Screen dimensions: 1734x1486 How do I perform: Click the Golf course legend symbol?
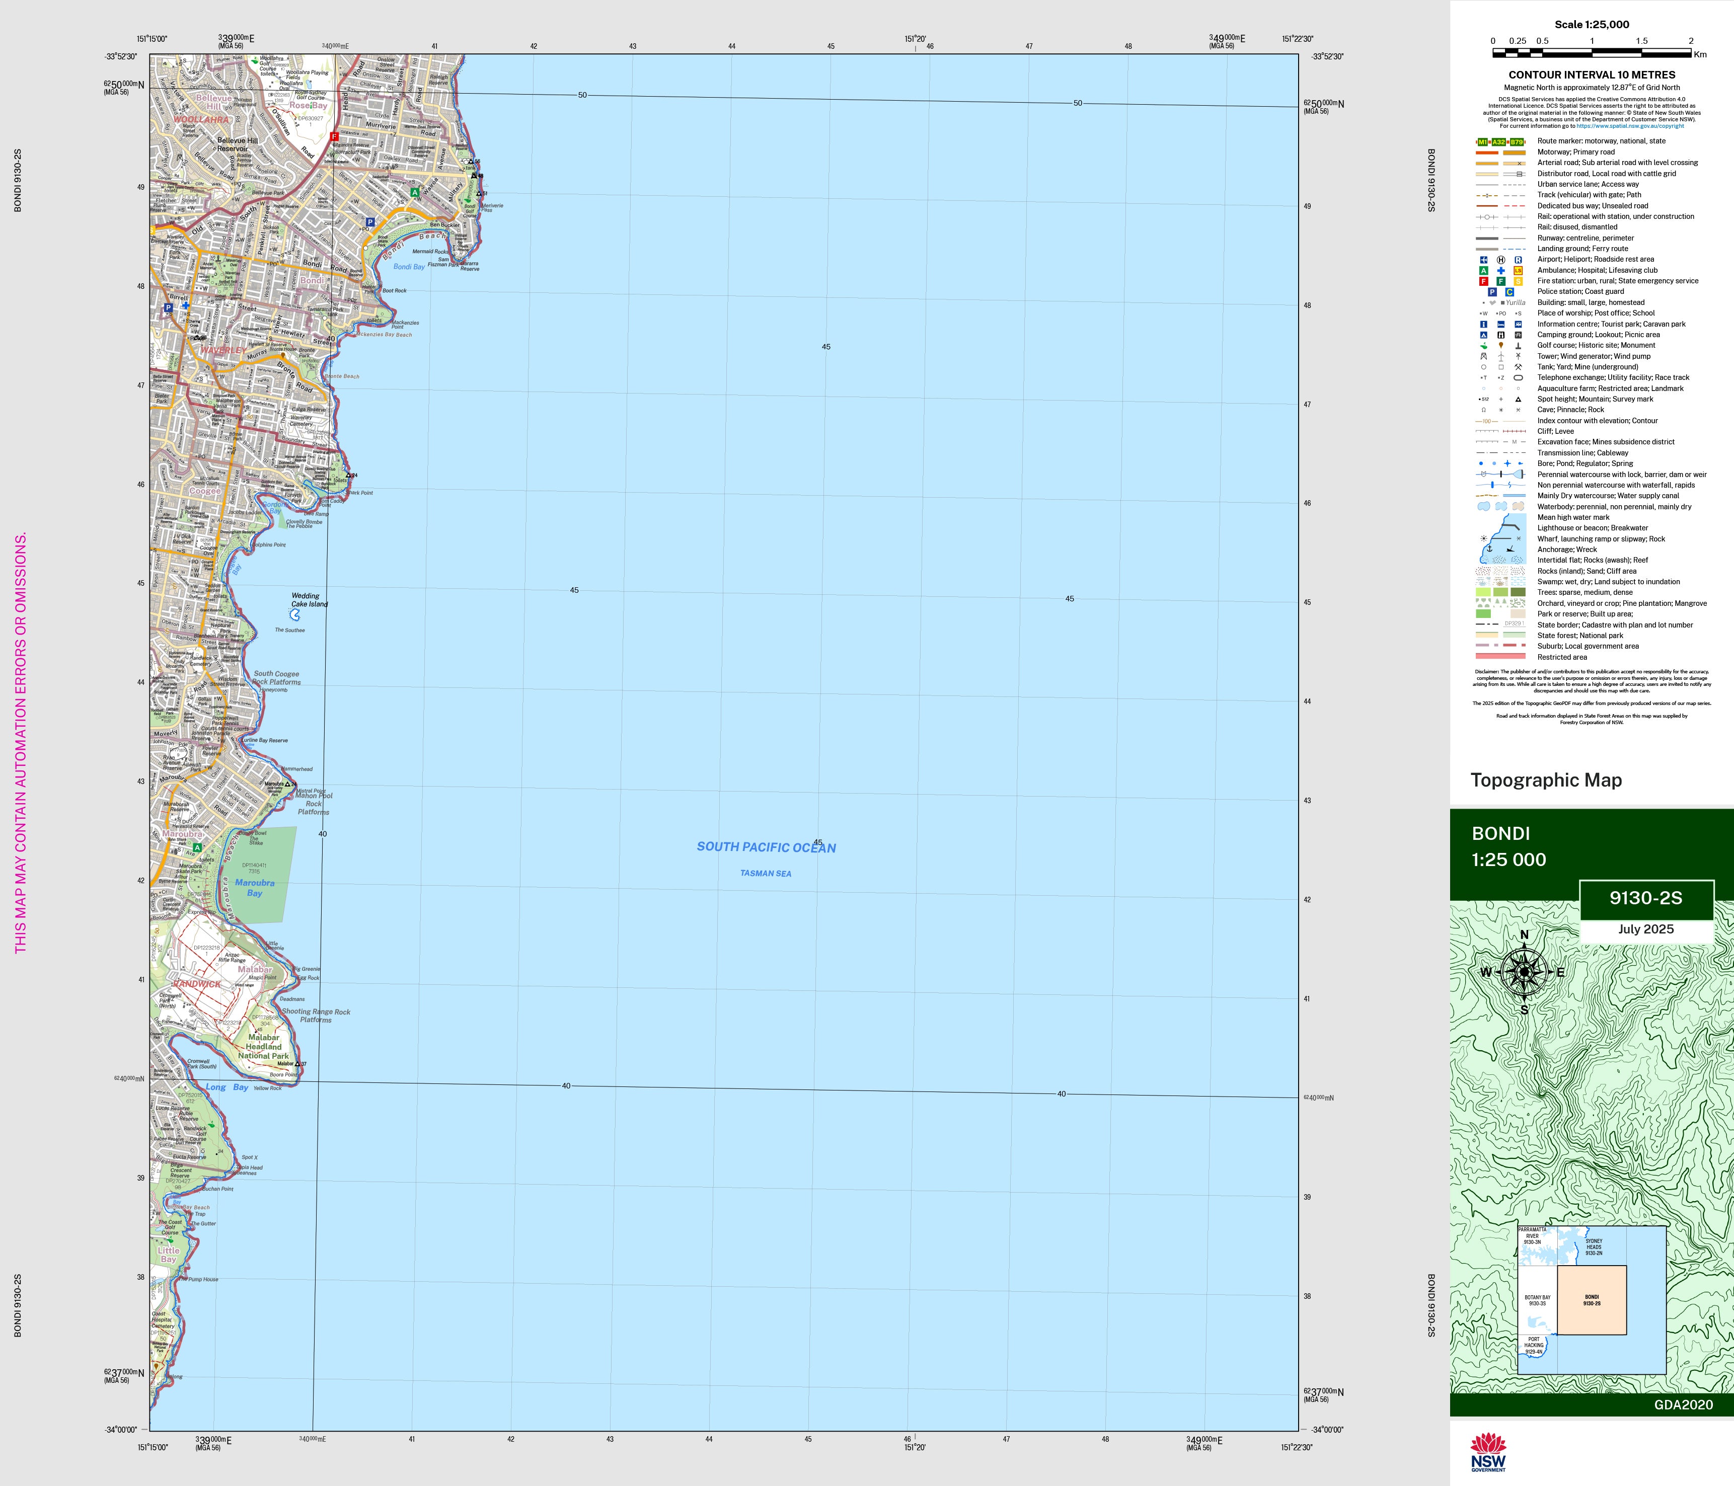pos(1484,346)
